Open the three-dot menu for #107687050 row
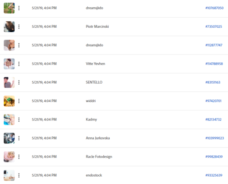 pyautogui.click(x=19, y=8)
